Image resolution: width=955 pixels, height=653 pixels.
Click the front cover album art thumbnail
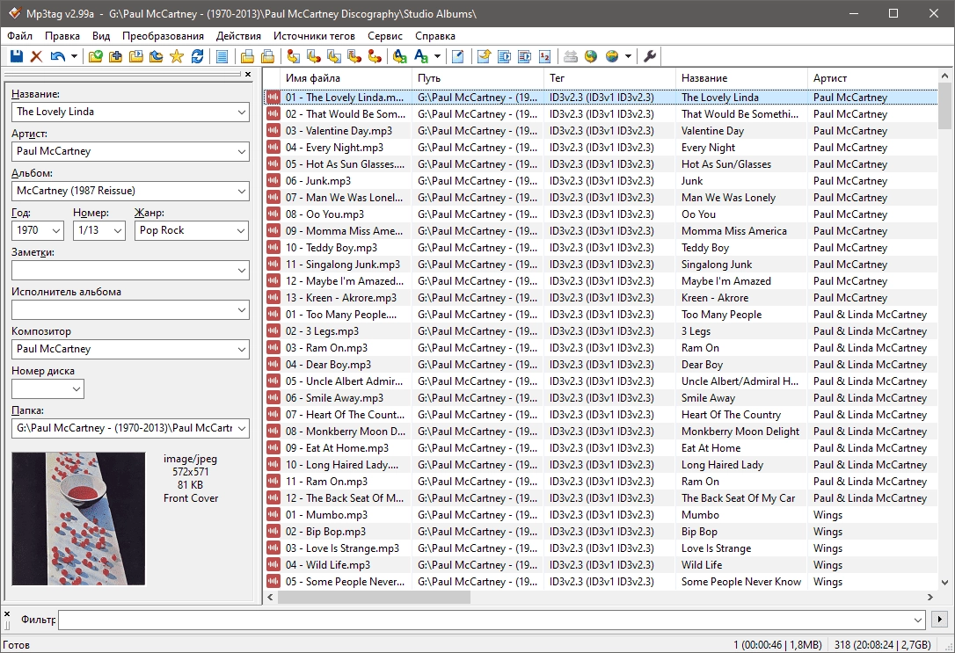click(x=78, y=519)
